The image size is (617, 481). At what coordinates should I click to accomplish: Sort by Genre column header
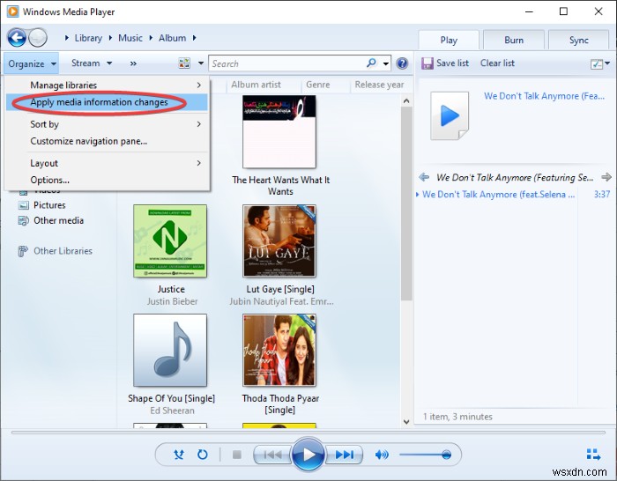[318, 85]
